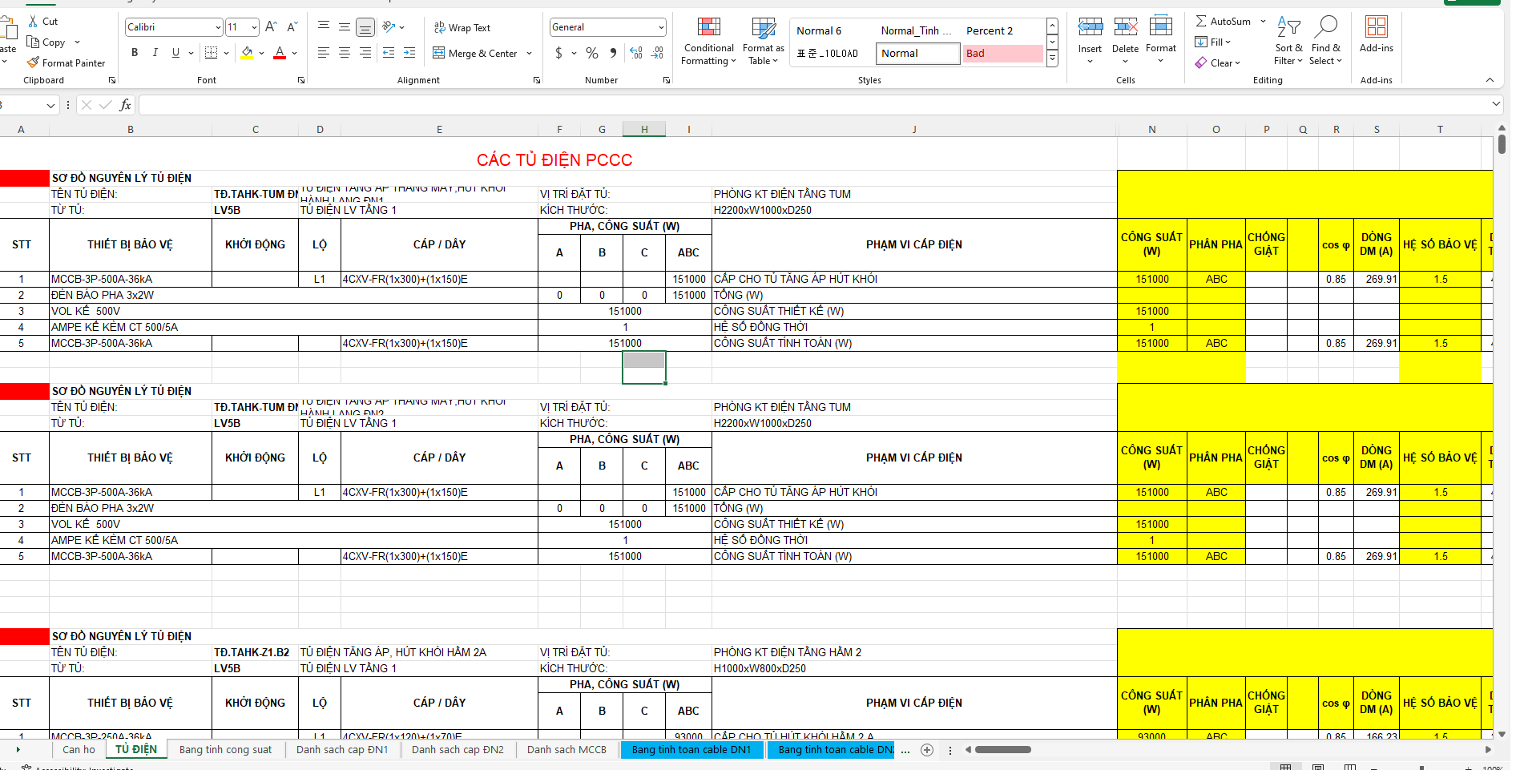Toggle Wrap Text on selection
The height and width of the screenshot is (770, 1524).
coord(462,28)
